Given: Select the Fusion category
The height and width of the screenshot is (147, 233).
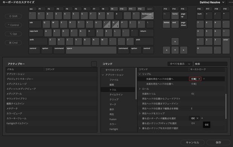Looking at the screenshot, I should click(x=113, y=119).
